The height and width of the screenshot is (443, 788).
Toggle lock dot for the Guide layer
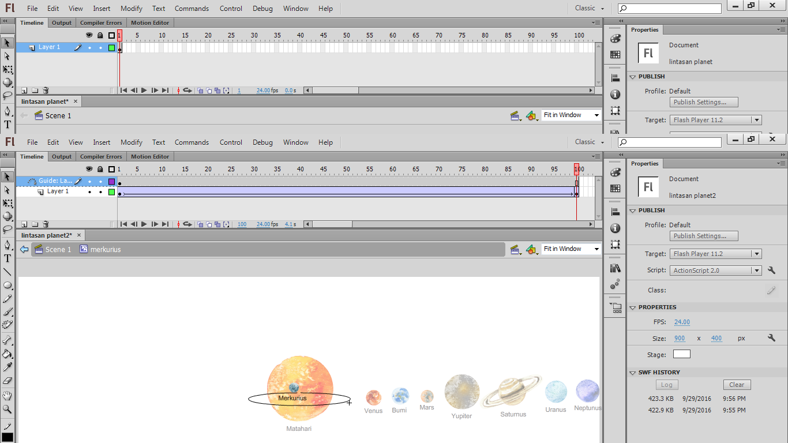[100, 181]
